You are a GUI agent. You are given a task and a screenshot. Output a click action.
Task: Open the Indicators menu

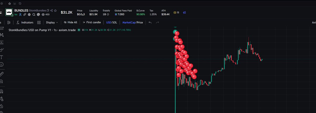[x=25, y=22]
